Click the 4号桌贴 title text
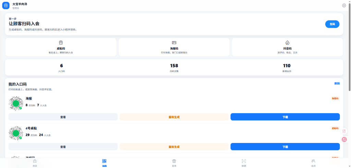The height and width of the screenshot is (168, 351). (x=31, y=128)
